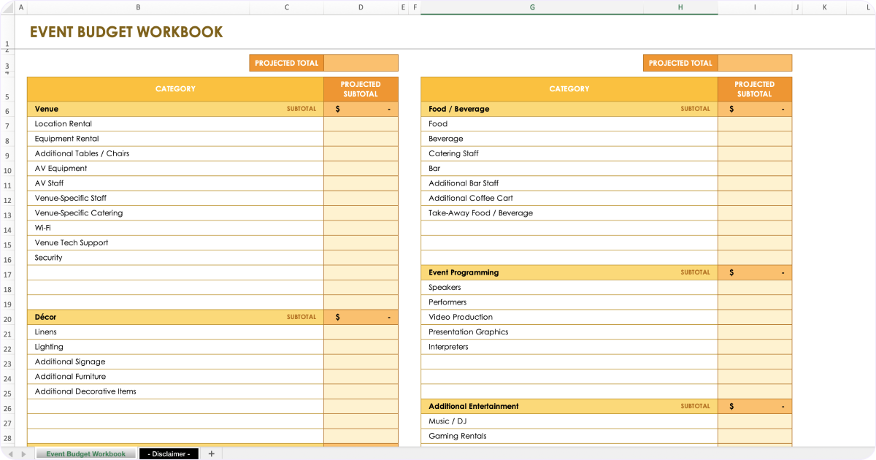This screenshot has height=460, width=876.
Task: Select the Gaming Rentals cell
Action: (x=511, y=435)
